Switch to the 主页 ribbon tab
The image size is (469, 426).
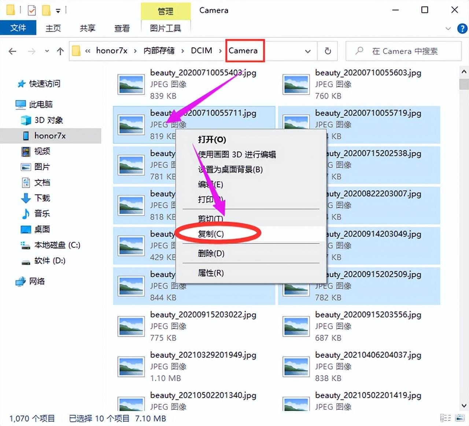point(53,28)
